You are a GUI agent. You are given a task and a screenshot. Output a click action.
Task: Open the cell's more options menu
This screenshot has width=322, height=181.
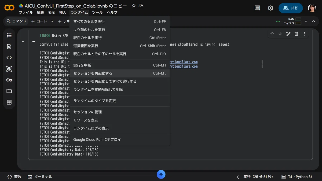[304, 34]
